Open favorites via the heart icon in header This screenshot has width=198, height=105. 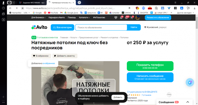point(116,18)
